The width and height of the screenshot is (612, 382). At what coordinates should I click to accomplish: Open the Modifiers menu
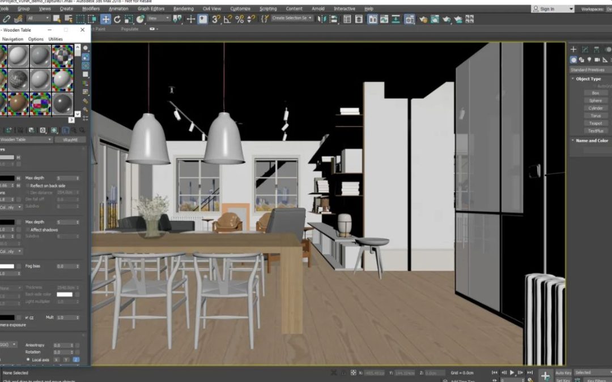tap(91, 8)
